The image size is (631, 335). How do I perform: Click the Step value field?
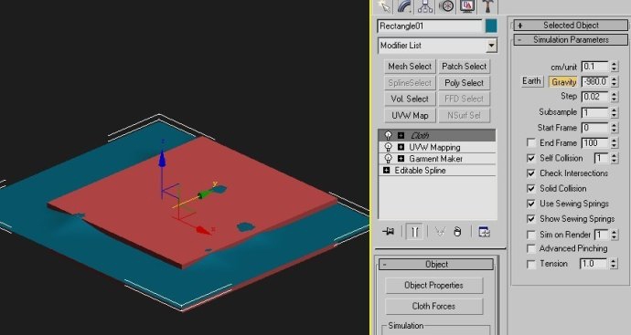tap(595, 97)
